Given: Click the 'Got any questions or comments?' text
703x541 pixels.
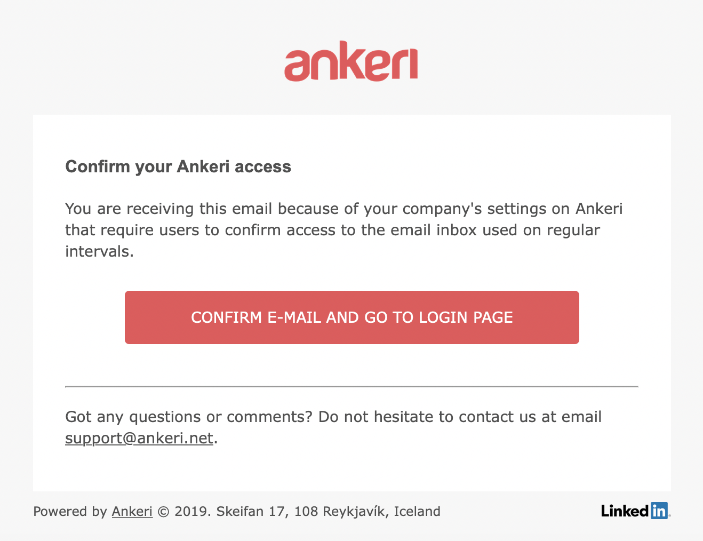Looking at the screenshot, I should point(189,417).
